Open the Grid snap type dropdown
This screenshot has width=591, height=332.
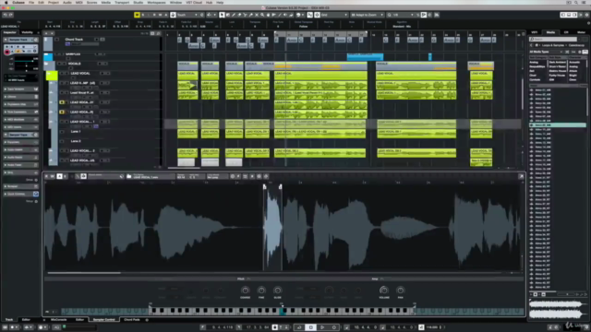click(x=334, y=15)
